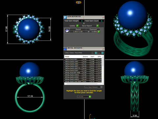
Task: Click the DWT column header
Action: pyautogui.click(x=93, y=57)
